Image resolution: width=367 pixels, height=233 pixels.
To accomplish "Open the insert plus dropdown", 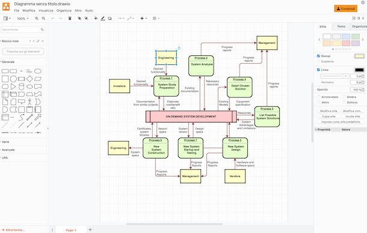I will pos(143,18).
